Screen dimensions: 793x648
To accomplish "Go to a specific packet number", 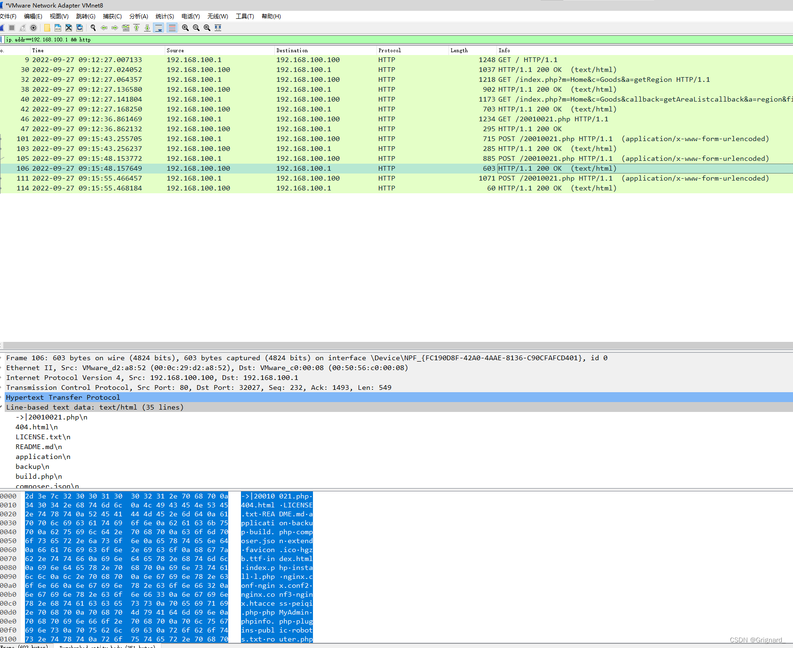I will pyautogui.click(x=126, y=28).
